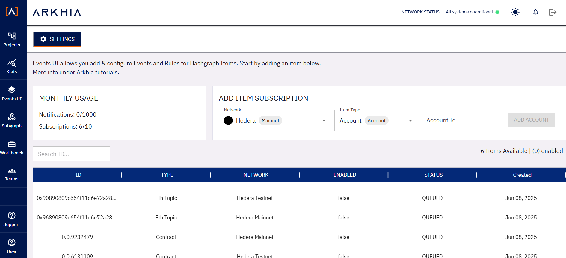This screenshot has height=258, width=566.
Task: Click the Account chip in Item Type field
Action: pyautogui.click(x=377, y=120)
